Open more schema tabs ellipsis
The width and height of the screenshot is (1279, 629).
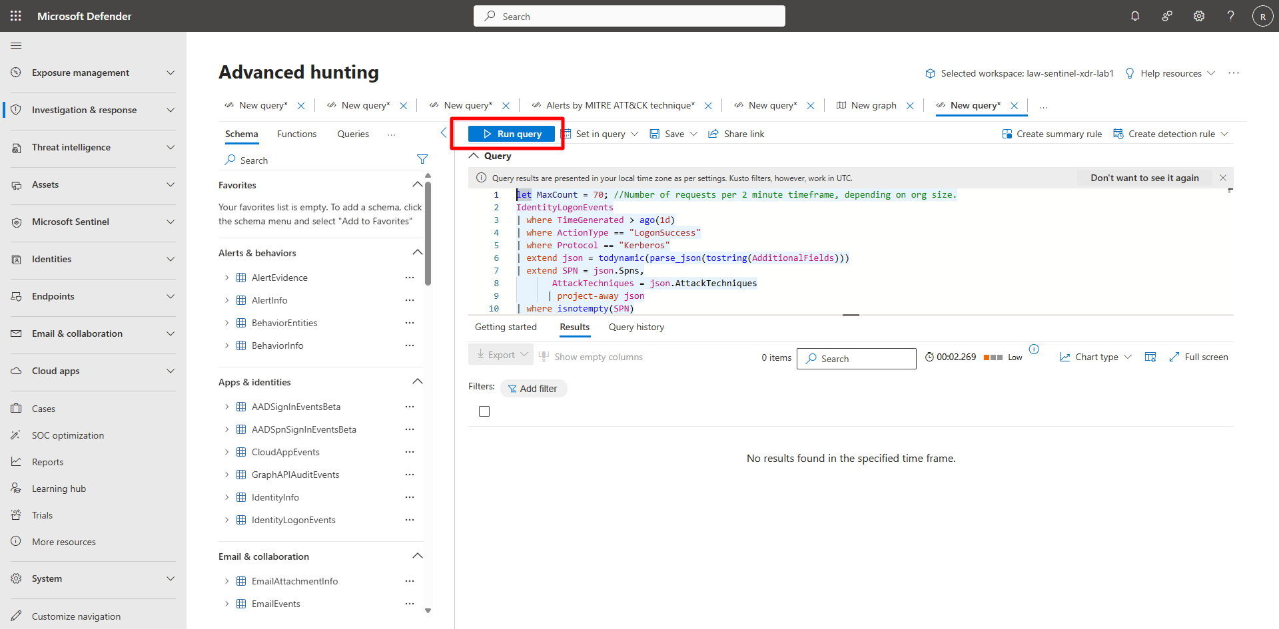[x=392, y=134]
